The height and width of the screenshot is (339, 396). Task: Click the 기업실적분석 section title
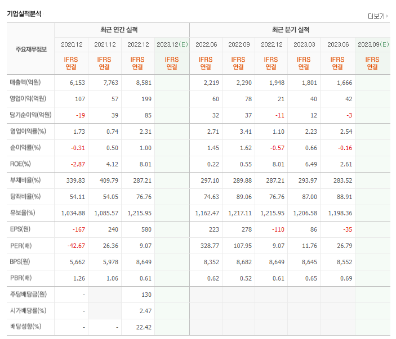(x=24, y=13)
